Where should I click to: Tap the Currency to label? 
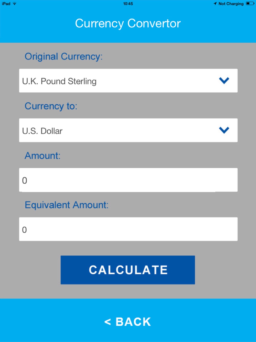[x=51, y=106]
